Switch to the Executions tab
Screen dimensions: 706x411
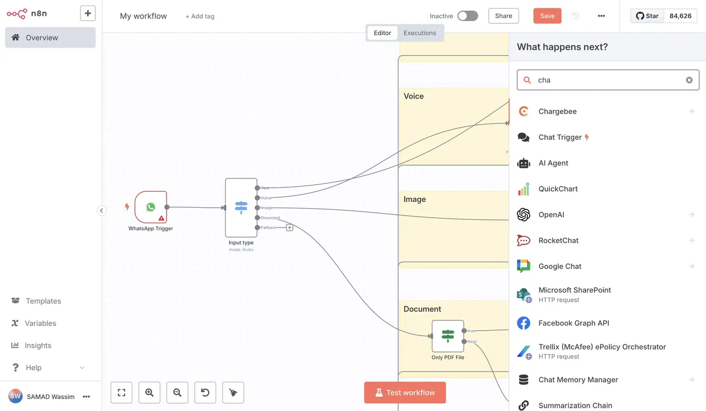[x=420, y=33]
